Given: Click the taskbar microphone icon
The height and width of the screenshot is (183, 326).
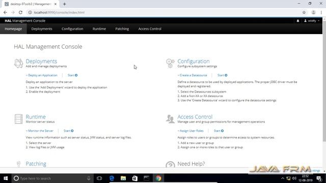Looking at the screenshot, I should (89, 178).
